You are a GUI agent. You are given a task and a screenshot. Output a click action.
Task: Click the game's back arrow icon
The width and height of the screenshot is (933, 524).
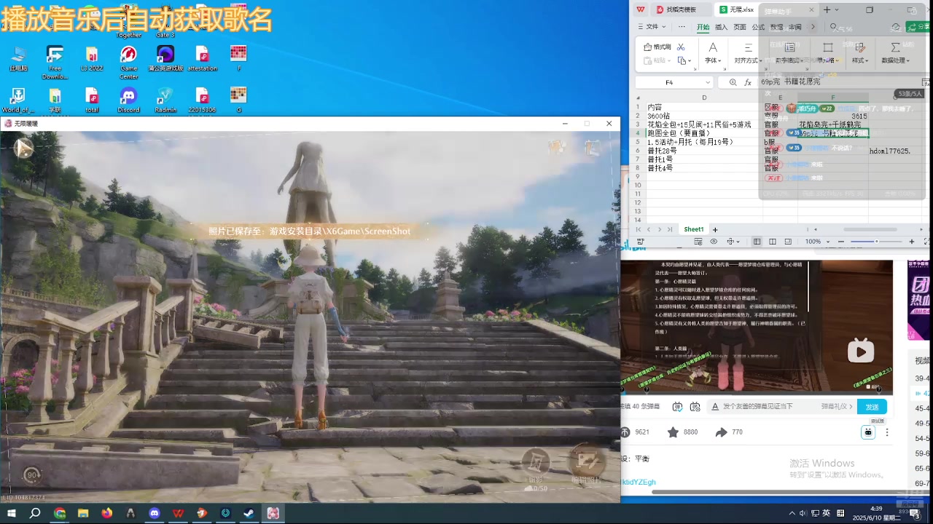point(23,148)
